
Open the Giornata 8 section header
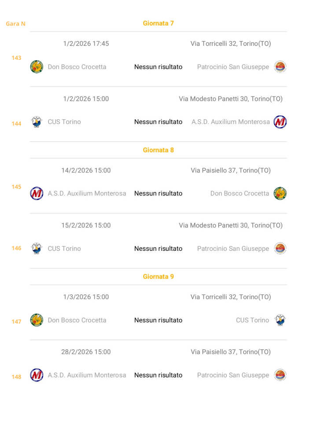(158, 150)
